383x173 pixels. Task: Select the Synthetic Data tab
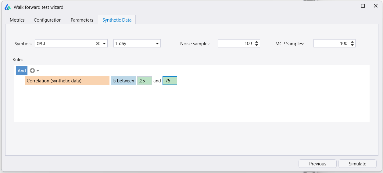(x=117, y=20)
